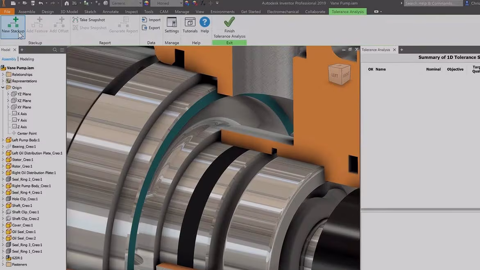
Task: Open the File menu
Action: 7,11
